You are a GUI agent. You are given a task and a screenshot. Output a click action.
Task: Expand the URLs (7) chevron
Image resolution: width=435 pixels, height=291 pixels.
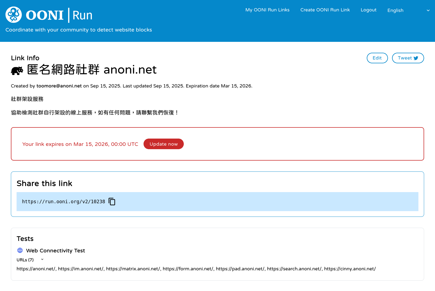42,259
